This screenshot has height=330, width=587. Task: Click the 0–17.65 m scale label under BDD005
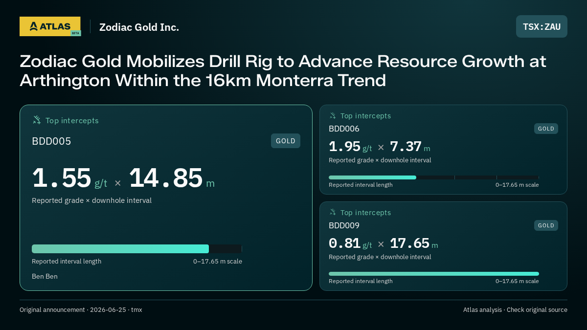(x=218, y=262)
